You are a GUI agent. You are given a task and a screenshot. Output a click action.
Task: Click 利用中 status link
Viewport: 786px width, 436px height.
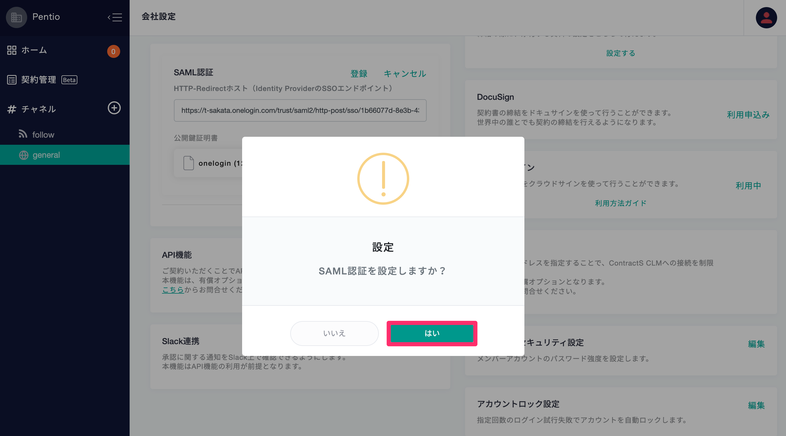(x=748, y=186)
